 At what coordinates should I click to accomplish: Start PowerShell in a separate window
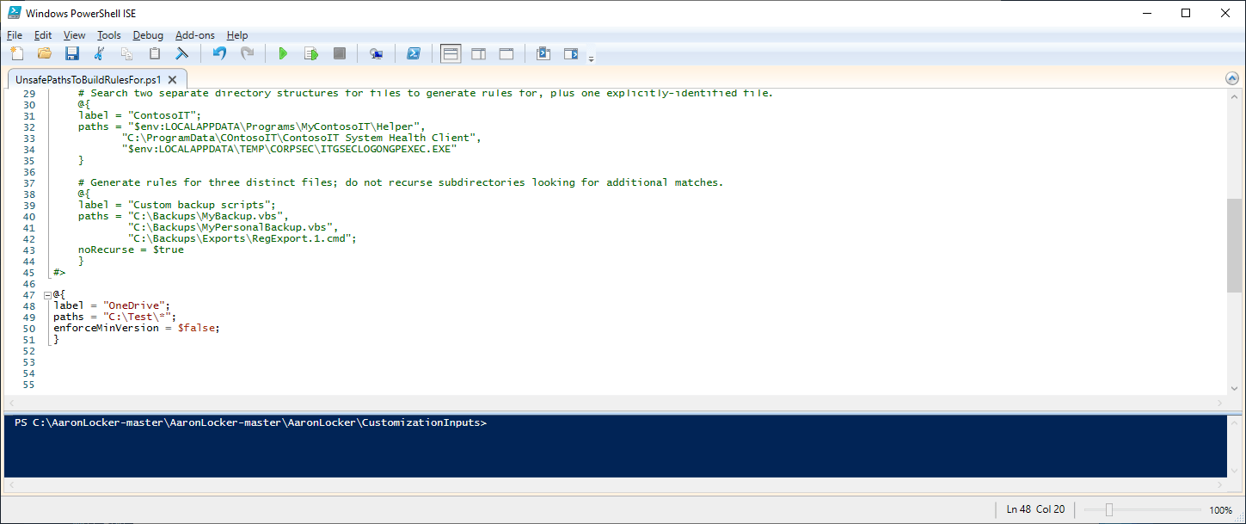pos(413,54)
